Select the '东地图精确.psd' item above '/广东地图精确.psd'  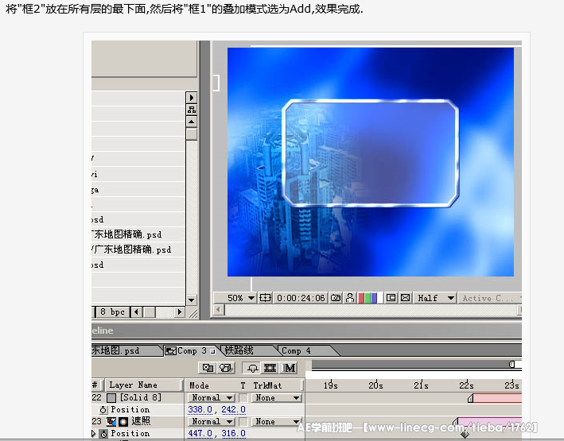127,234
